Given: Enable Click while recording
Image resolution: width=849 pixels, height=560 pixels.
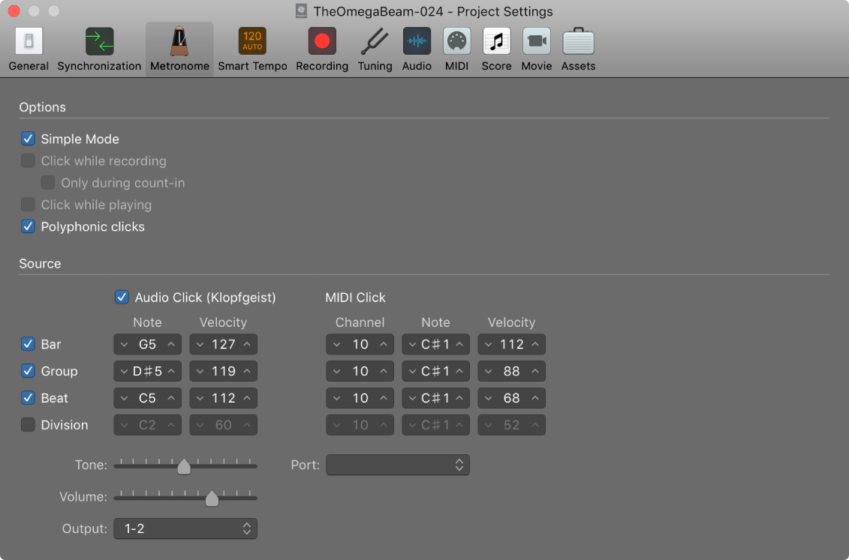Looking at the screenshot, I should click(28, 160).
